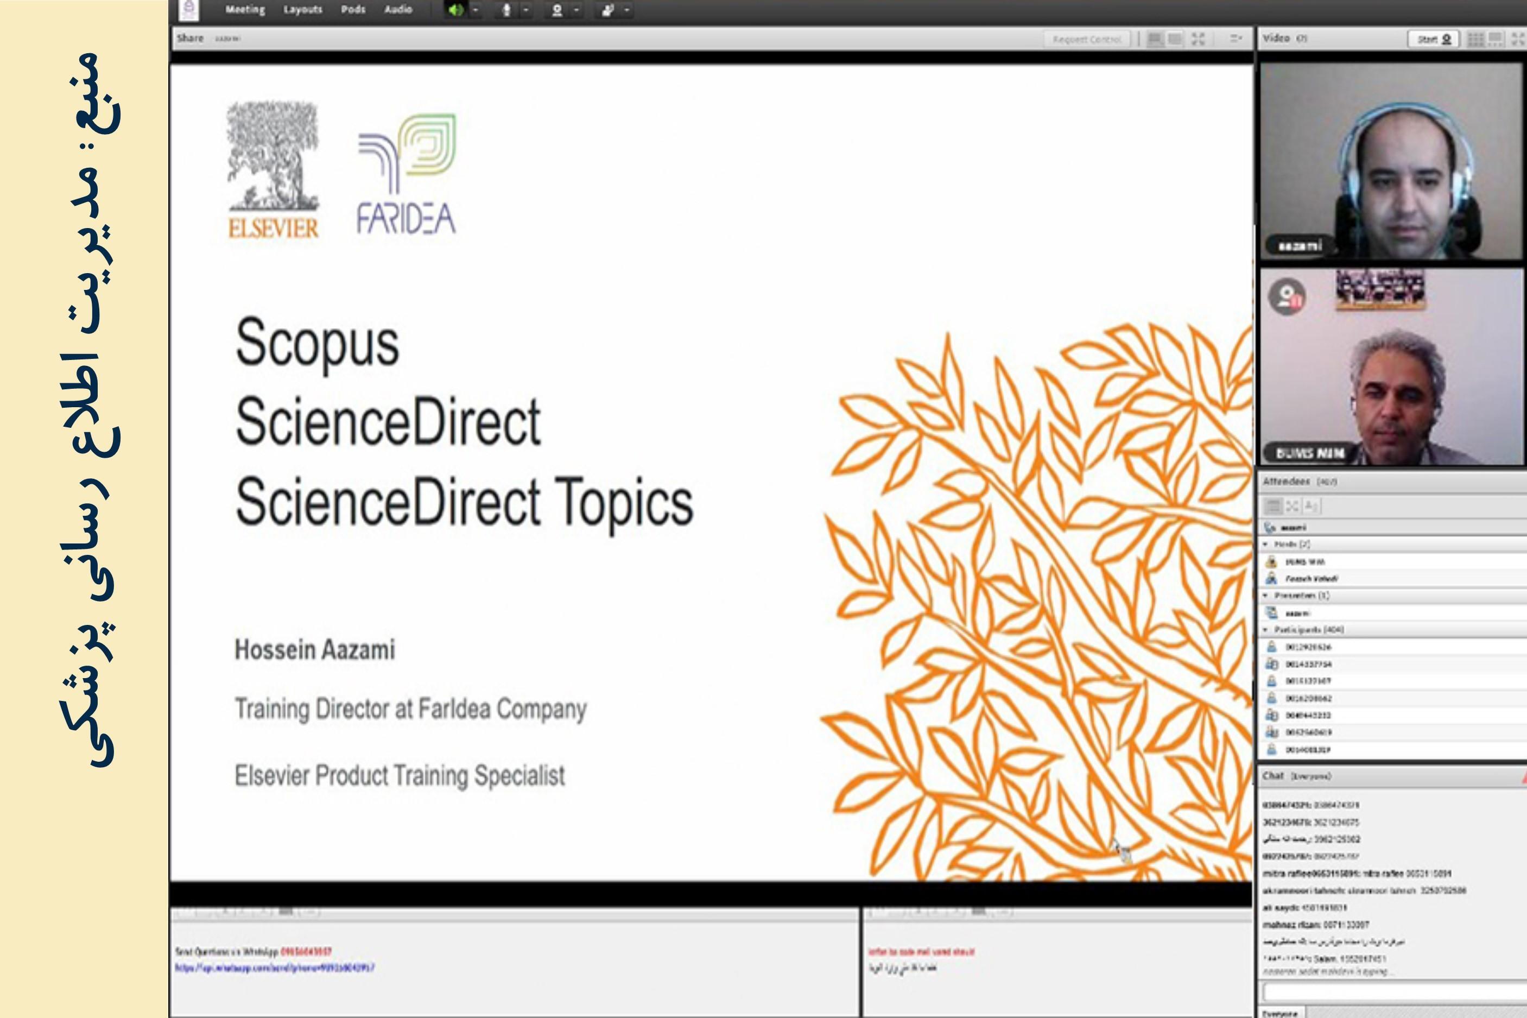Open status options dropdown next to raise hand
This screenshot has height=1018, width=1527.
tap(626, 10)
